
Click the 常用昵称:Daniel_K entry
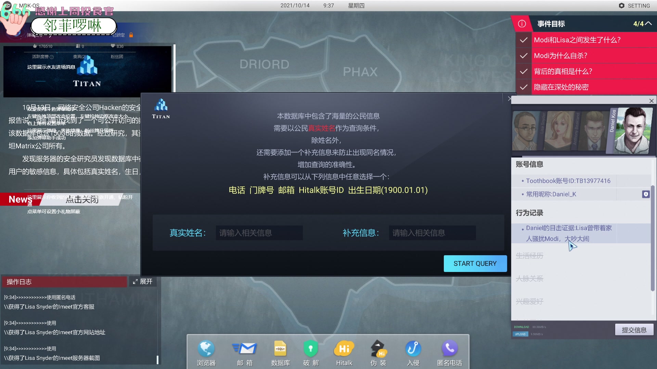click(551, 194)
